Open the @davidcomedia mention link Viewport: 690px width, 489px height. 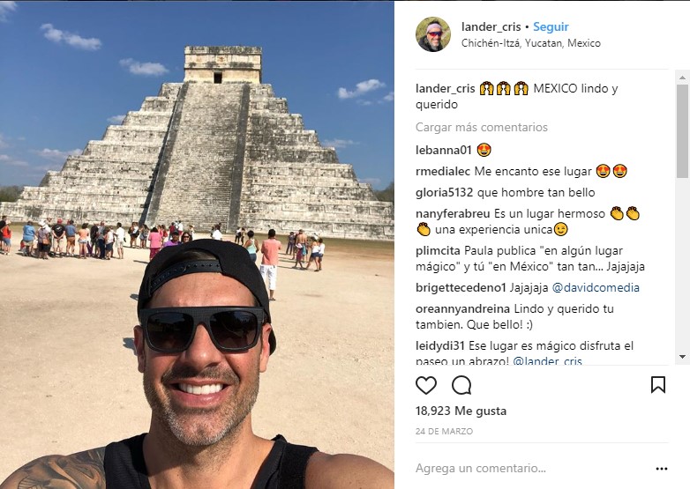pyautogui.click(x=596, y=288)
